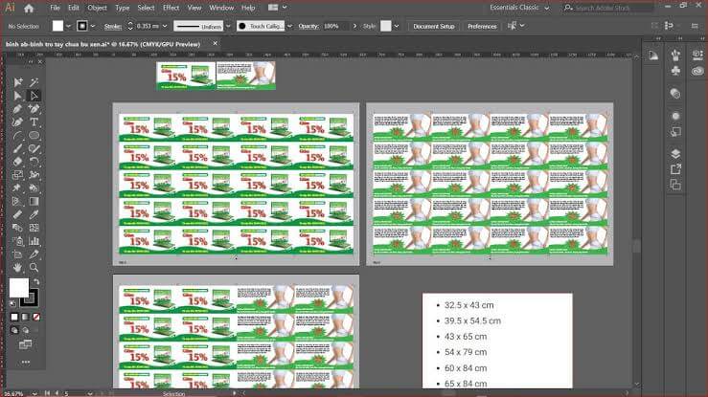Open the File menu
The image size is (708, 397).
click(x=55, y=8)
